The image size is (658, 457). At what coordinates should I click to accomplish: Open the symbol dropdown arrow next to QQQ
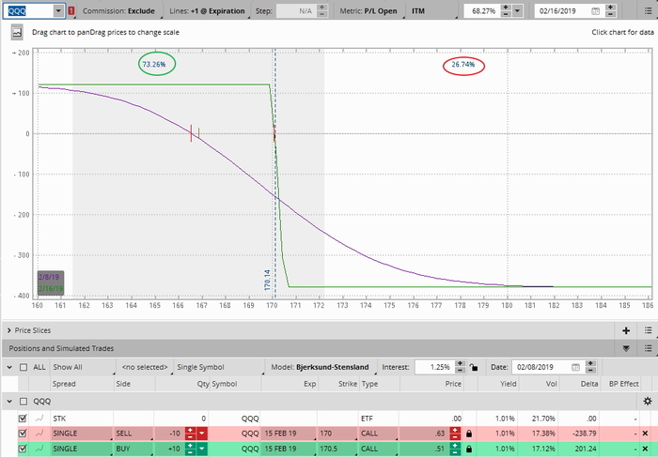[58, 11]
